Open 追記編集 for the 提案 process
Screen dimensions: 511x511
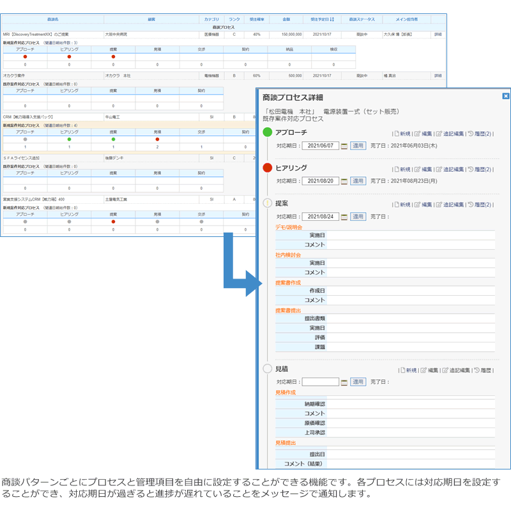click(451, 204)
